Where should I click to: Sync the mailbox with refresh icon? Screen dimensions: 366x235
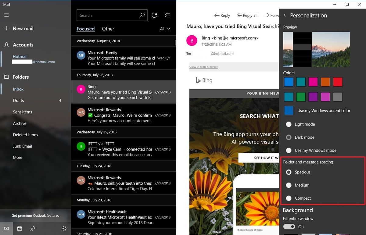(155, 15)
